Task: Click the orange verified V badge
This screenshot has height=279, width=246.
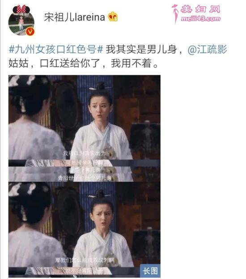Action: tap(30, 31)
